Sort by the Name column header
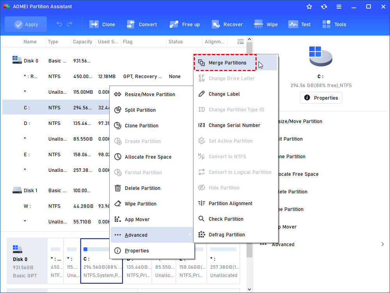Viewport: 390px width, 293px height. point(30,42)
